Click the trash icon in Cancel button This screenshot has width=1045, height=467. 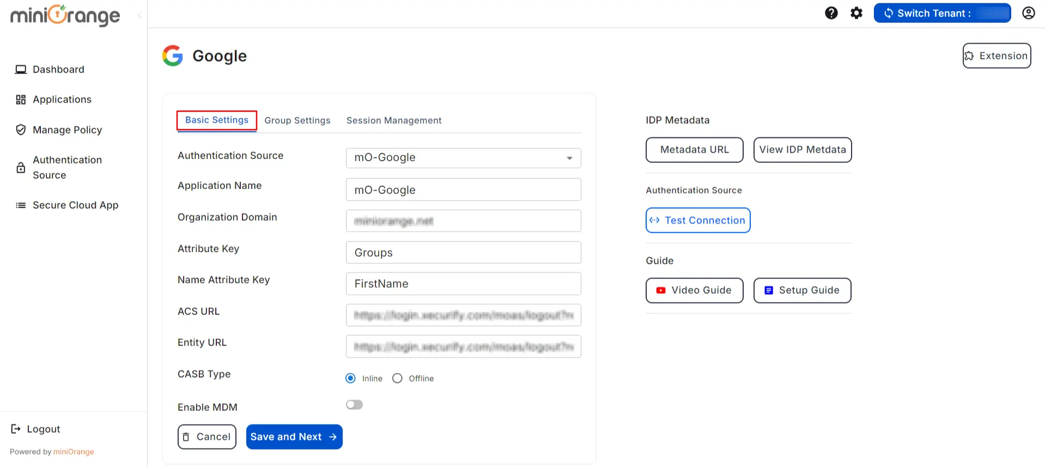[x=186, y=437]
